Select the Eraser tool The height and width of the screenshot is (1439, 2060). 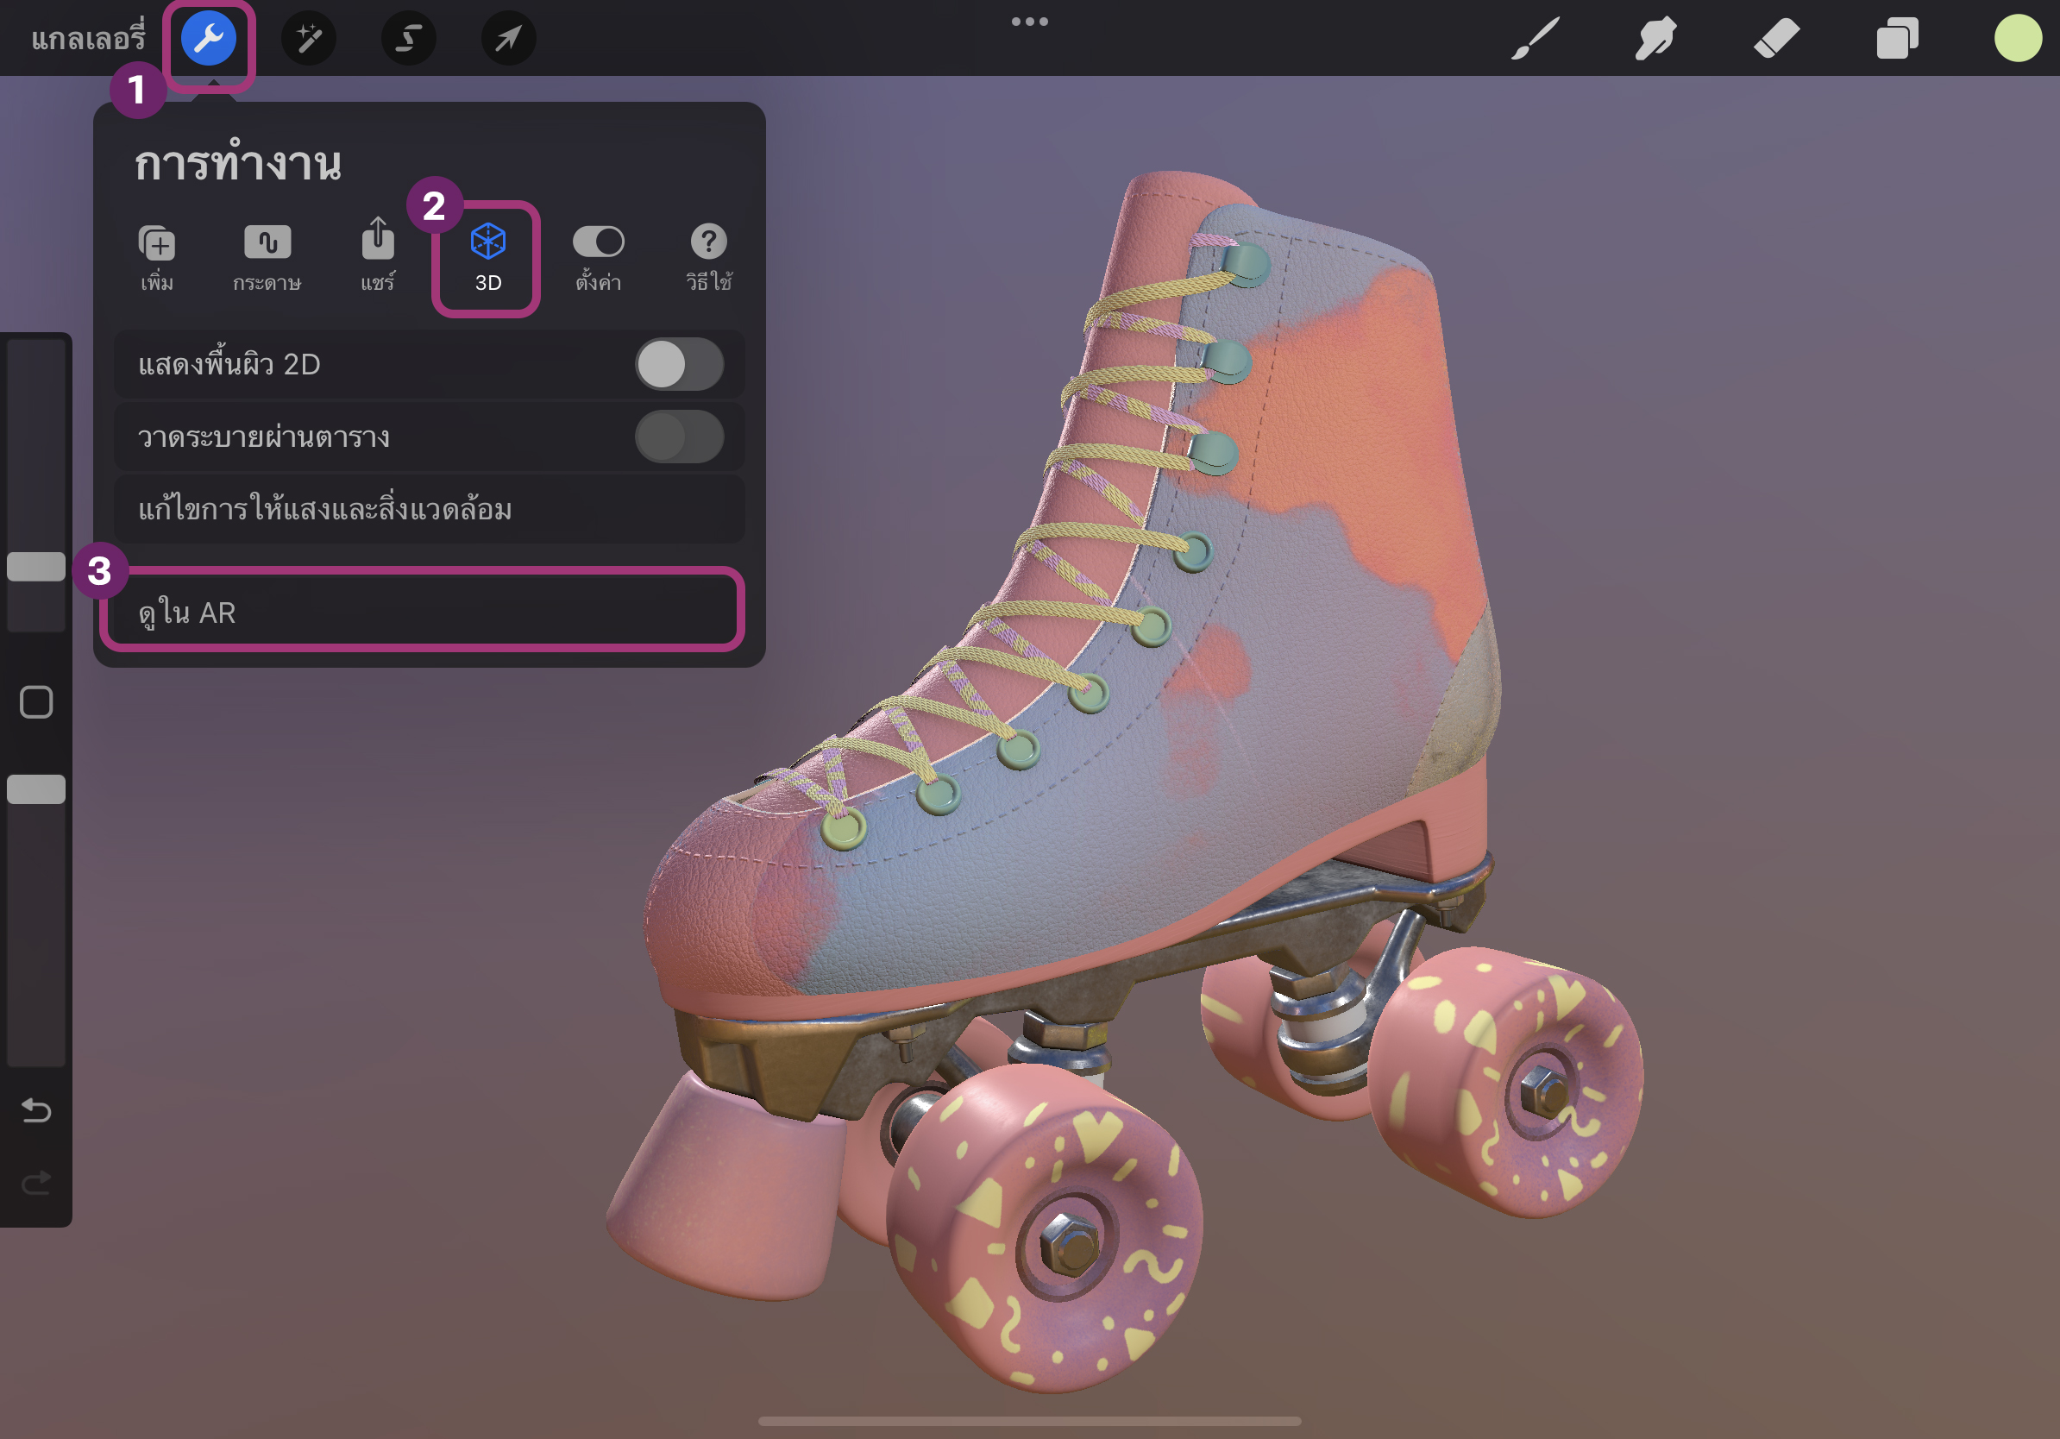click(x=1775, y=39)
